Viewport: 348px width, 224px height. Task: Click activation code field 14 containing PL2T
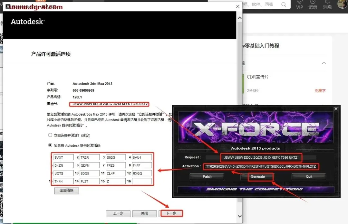click(x=90, y=181)
